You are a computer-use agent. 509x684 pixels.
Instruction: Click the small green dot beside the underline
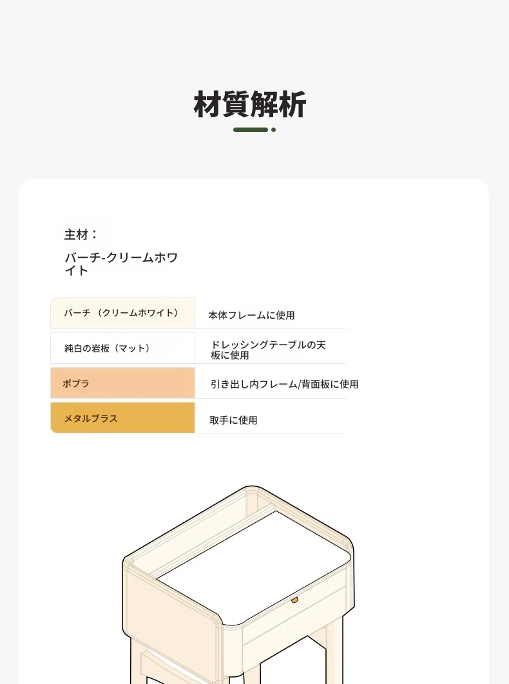[x=273, y=130]
